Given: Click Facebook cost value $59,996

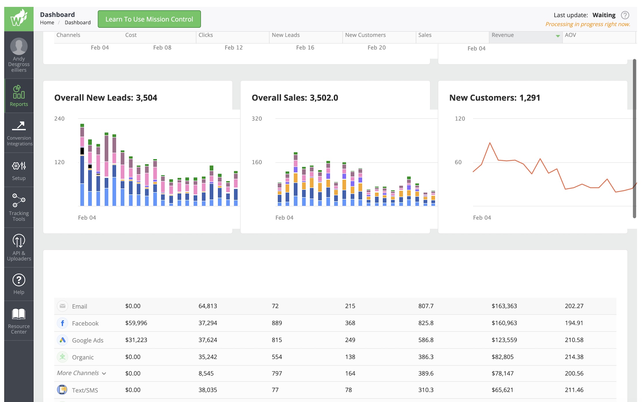Looking at the screenshot, I should (136, 323).
